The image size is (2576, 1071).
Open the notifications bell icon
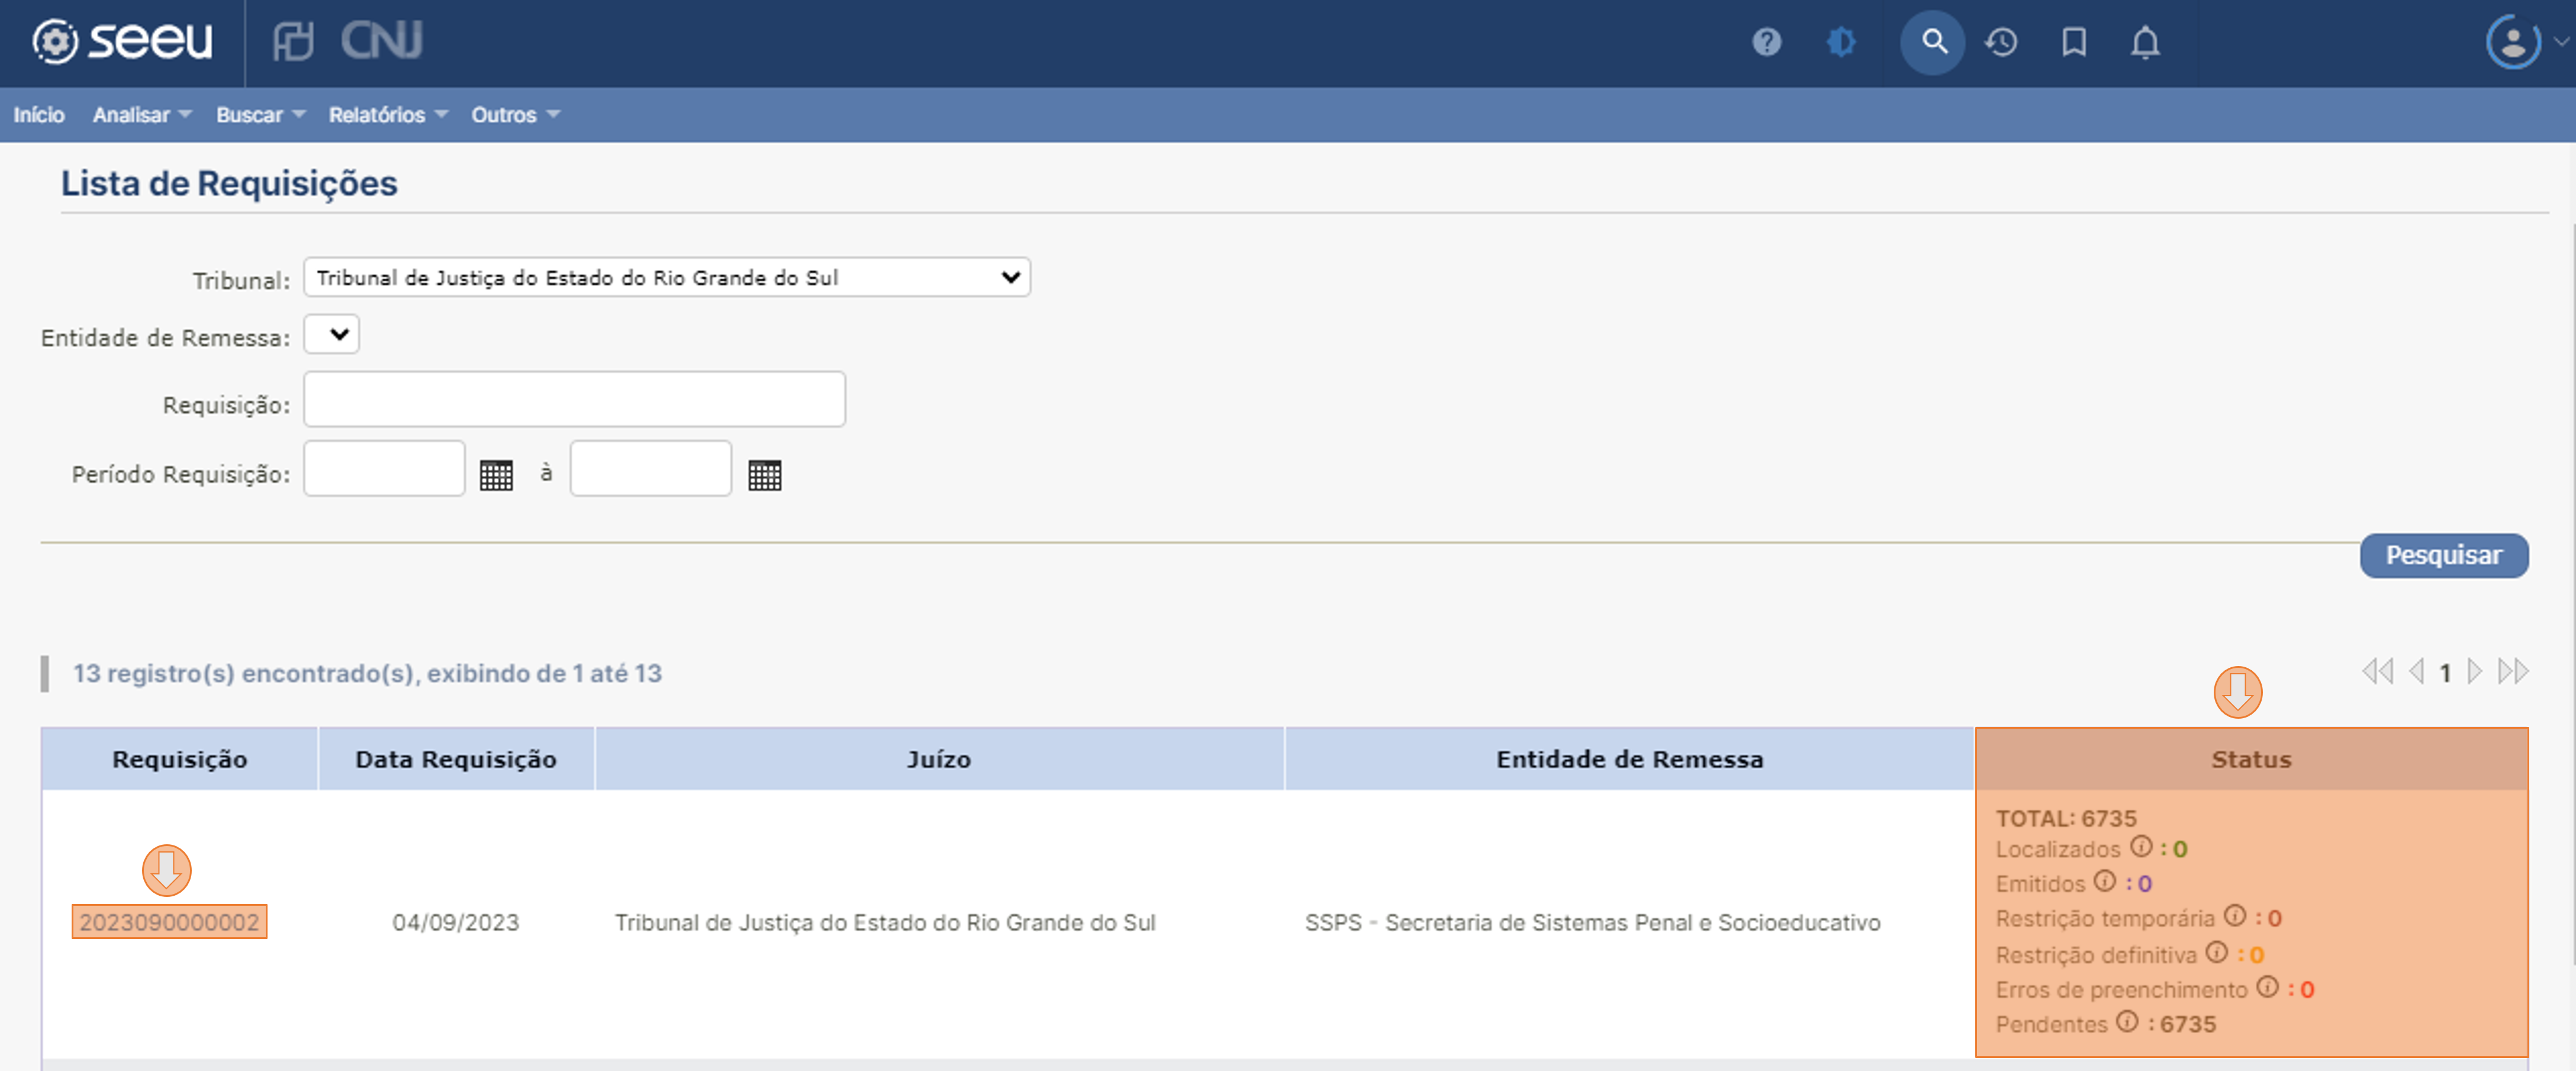click(x=2145, y=42)
